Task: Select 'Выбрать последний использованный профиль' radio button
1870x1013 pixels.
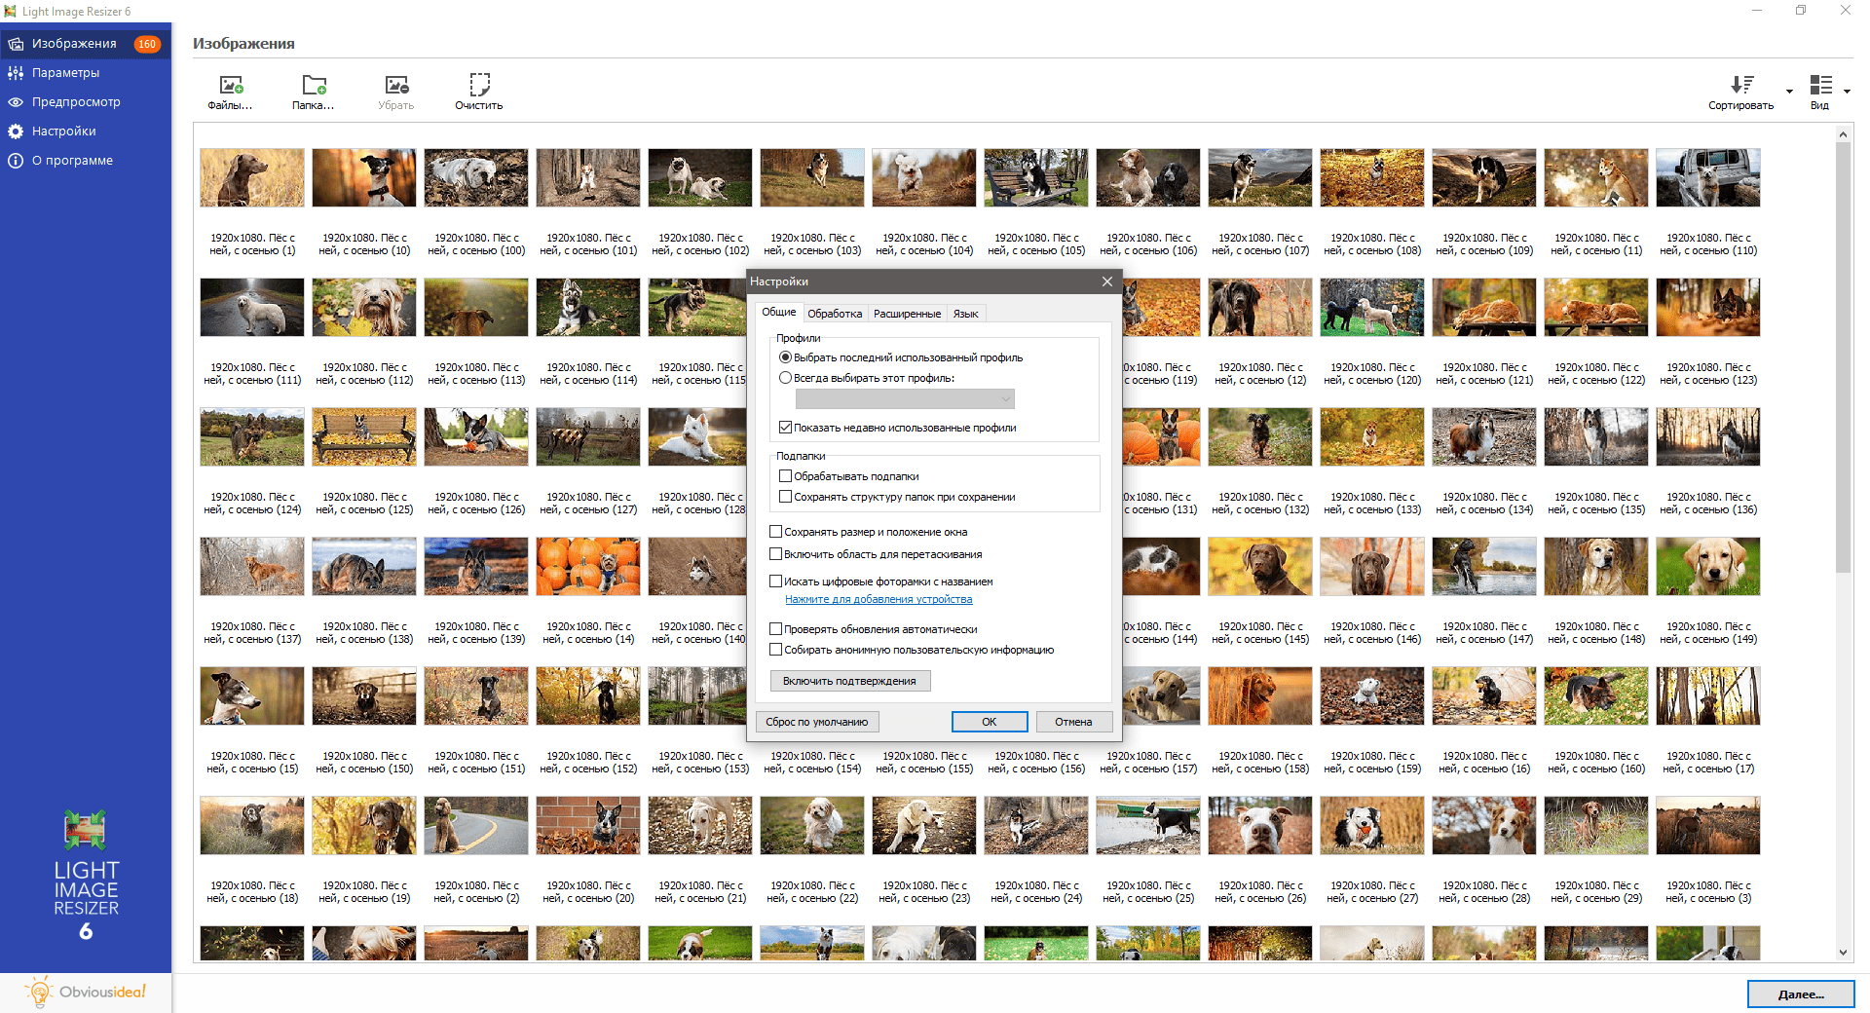Action: 785,357
